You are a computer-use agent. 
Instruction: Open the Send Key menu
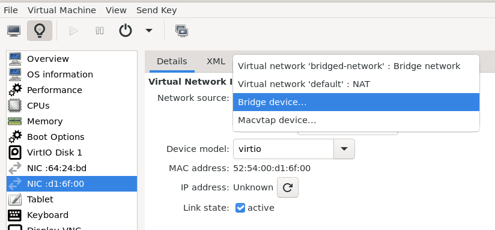pos(156,10)
